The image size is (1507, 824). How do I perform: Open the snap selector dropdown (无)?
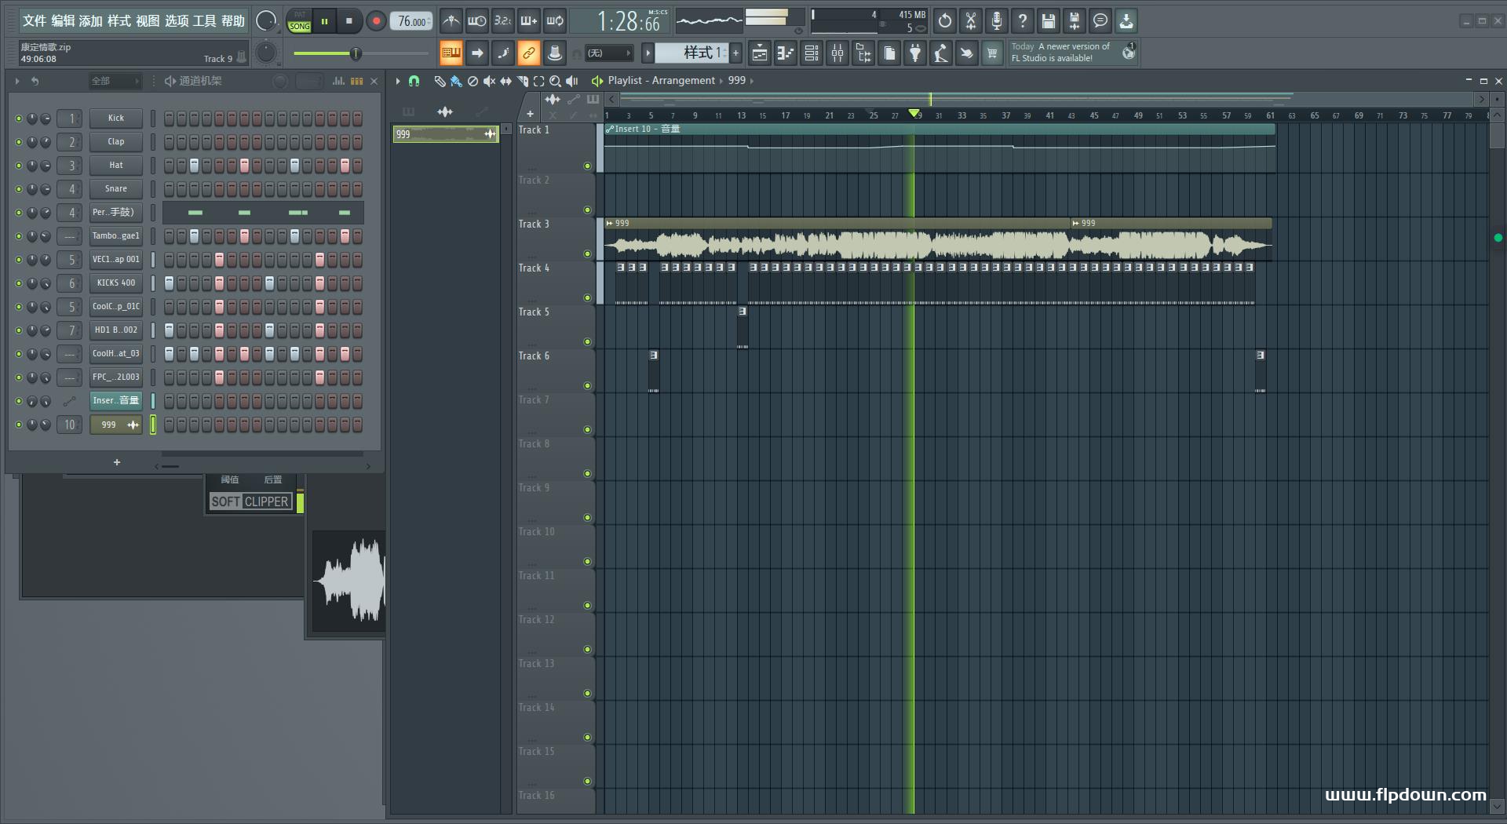tap(609, 53)
